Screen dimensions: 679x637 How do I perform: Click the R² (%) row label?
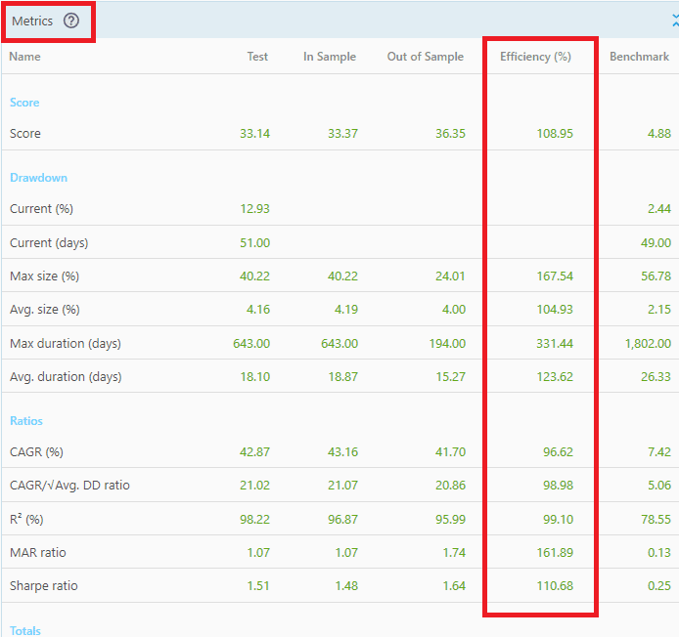point(29,519)
